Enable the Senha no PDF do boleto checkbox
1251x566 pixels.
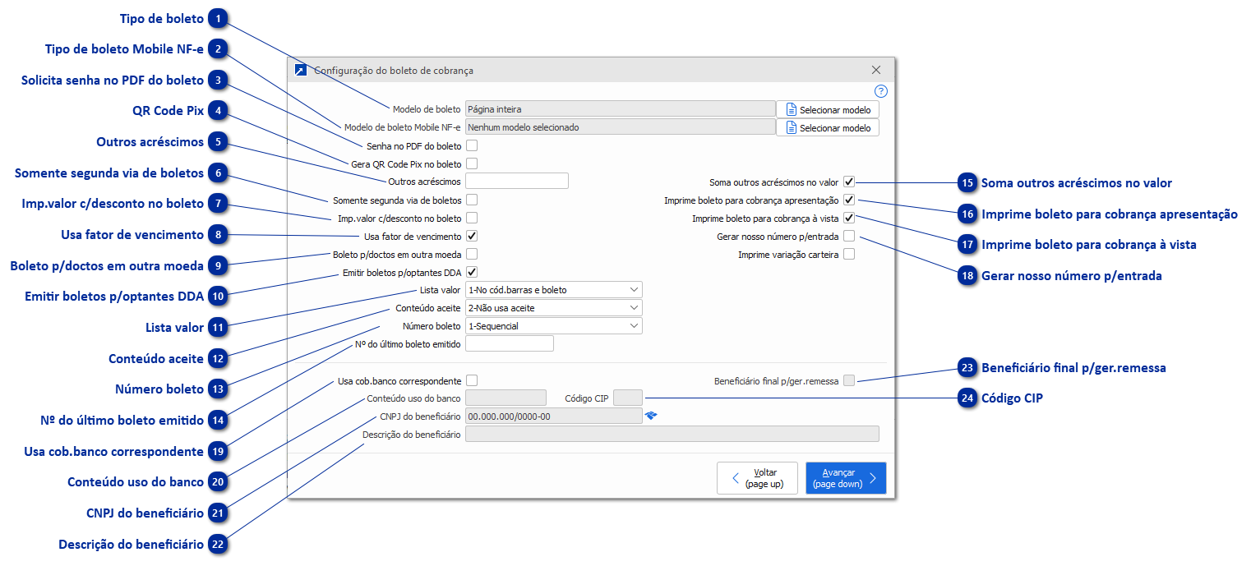click(471, 145)
